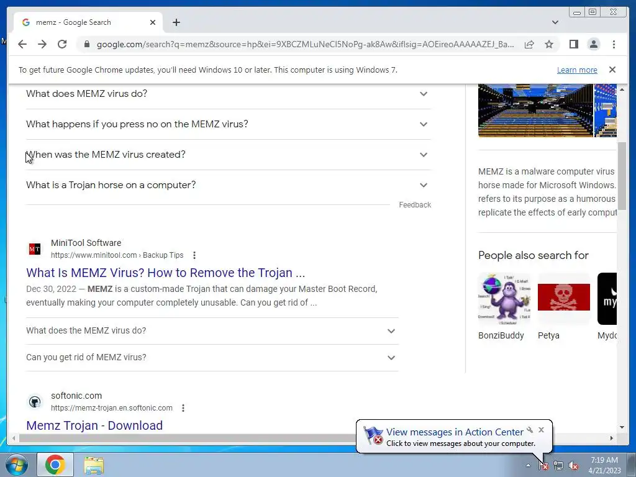Close the memz Google Search tab
This screenshot has width=636, height=477.
coord(153,22)
